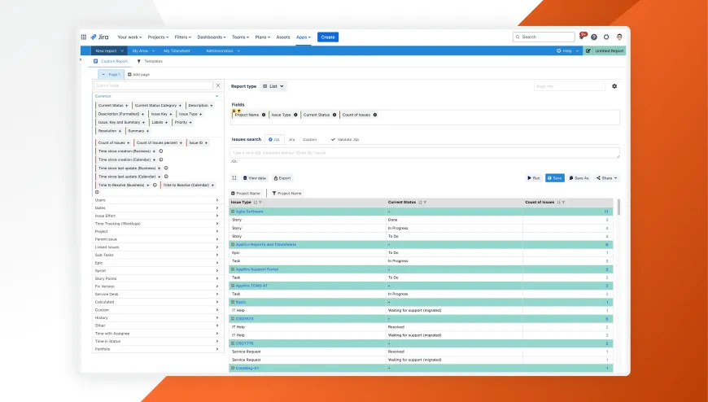Open the Jira app switcher grid icon
This screenshot has width=708, height=402.
point(84,37)
